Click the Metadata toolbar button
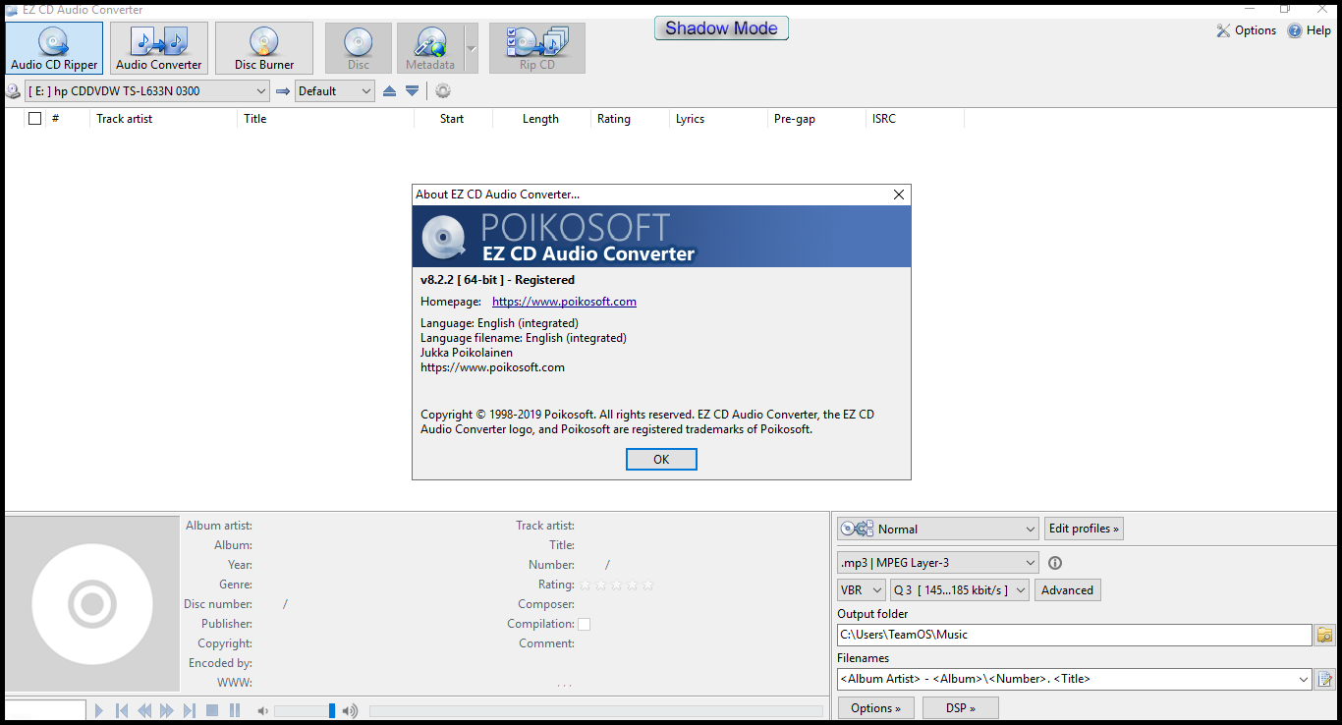Image resolution: width=1342 pixels, height=725 pixels. tap(430, 48)
